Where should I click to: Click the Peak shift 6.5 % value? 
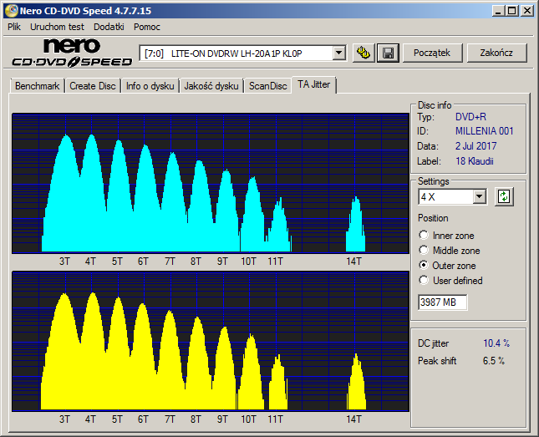point(494,361)
